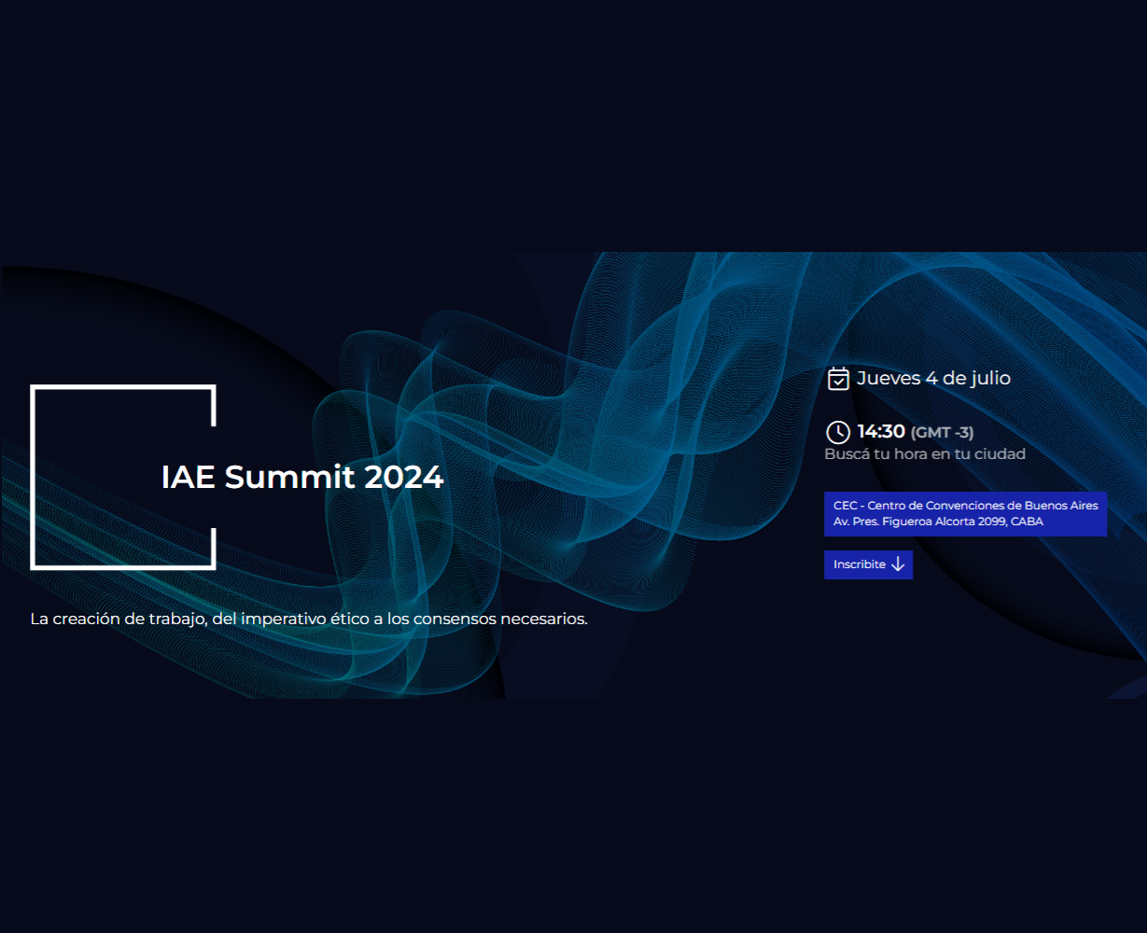Click the 'IAE Summit 2024' heading
The width and height of the screenshot is (1147, 933).
302,477
